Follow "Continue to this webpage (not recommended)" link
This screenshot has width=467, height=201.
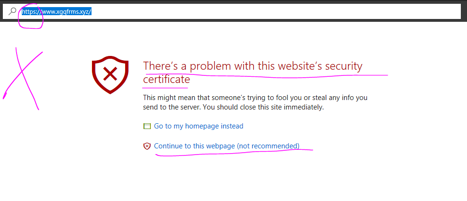point(227,146)
